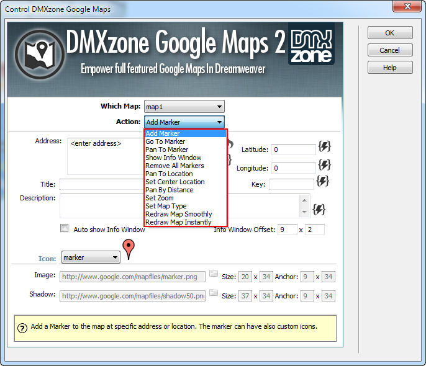The width and height of the screenshot is (426, 366).
Task: Click the help question mark icon
Action: point(22,328)
